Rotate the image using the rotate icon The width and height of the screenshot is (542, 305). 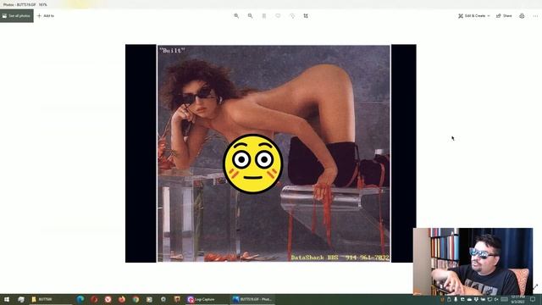(x=292, y=16)
